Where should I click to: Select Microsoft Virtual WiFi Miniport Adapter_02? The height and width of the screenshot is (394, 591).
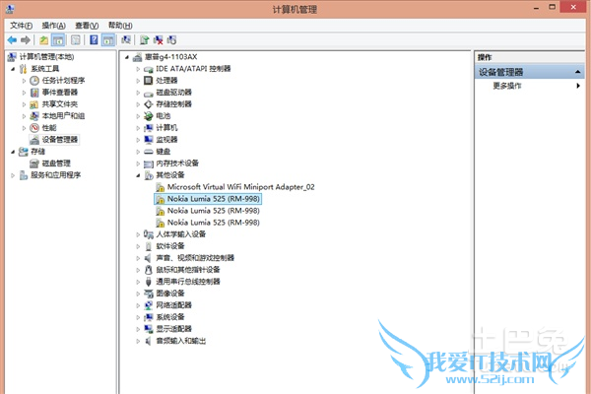pyautogui.click(x=241, y=187)
